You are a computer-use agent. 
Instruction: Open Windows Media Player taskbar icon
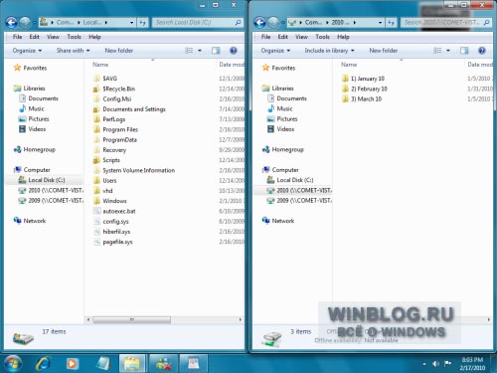72,364
